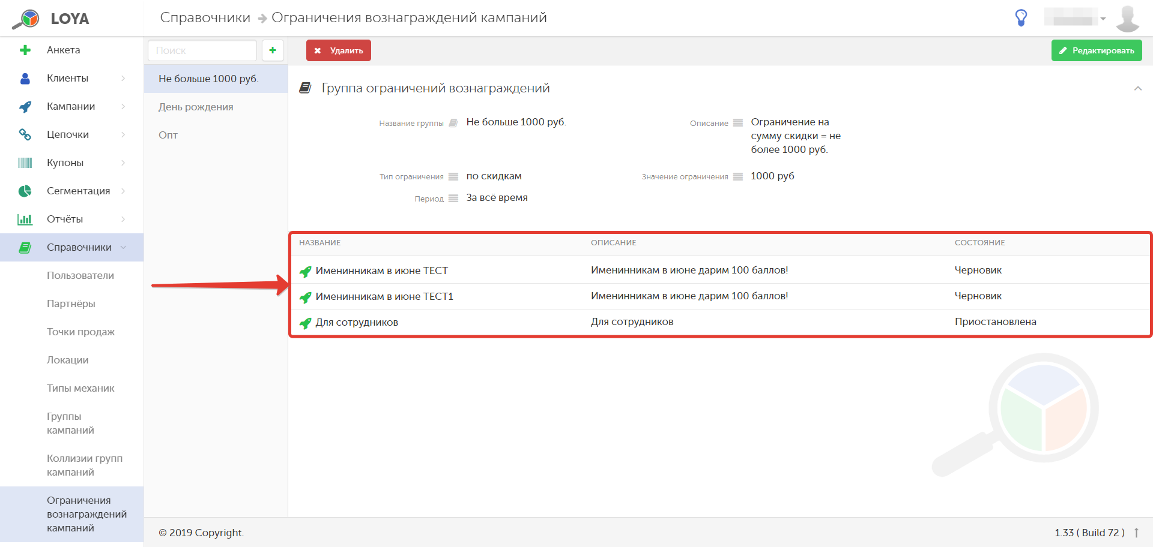This screenshot has height=547, width=1153.
Task: Click the по скидкам restriction type value
Action: tap(494, 176)
